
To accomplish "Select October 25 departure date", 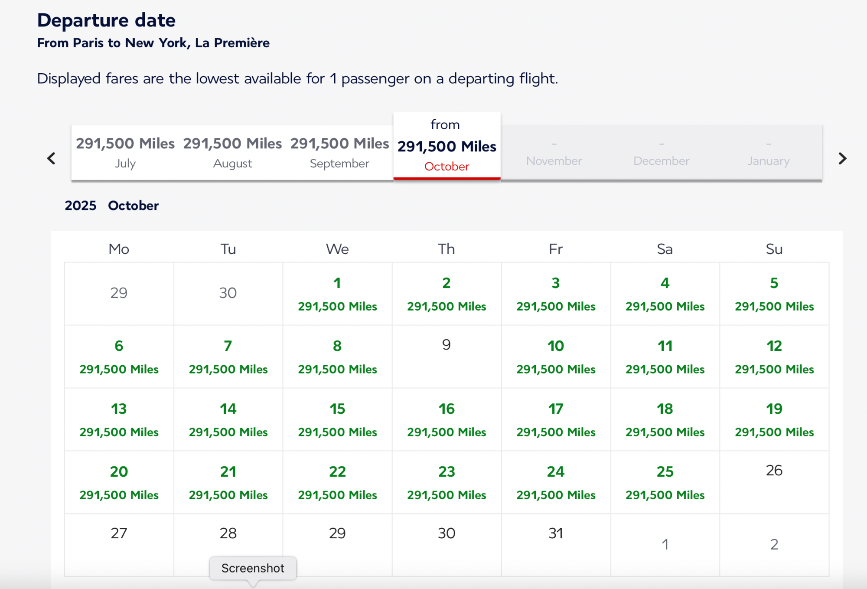I will click(665, 483).
